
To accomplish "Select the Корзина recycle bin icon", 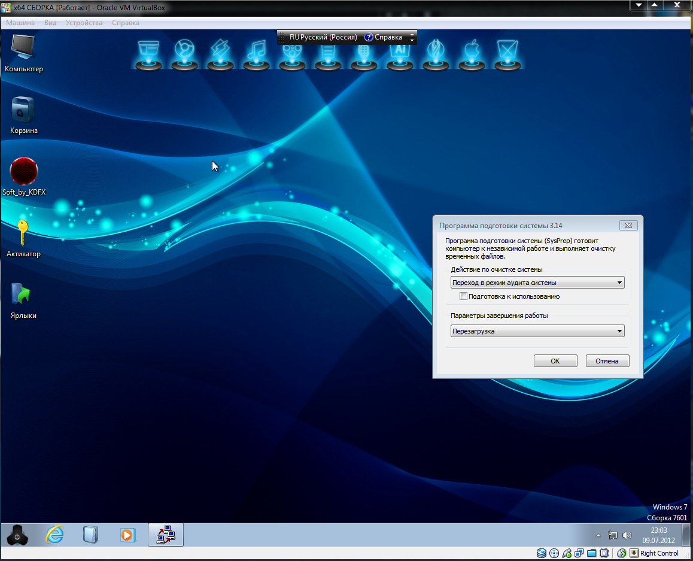I will click(23, 115).
